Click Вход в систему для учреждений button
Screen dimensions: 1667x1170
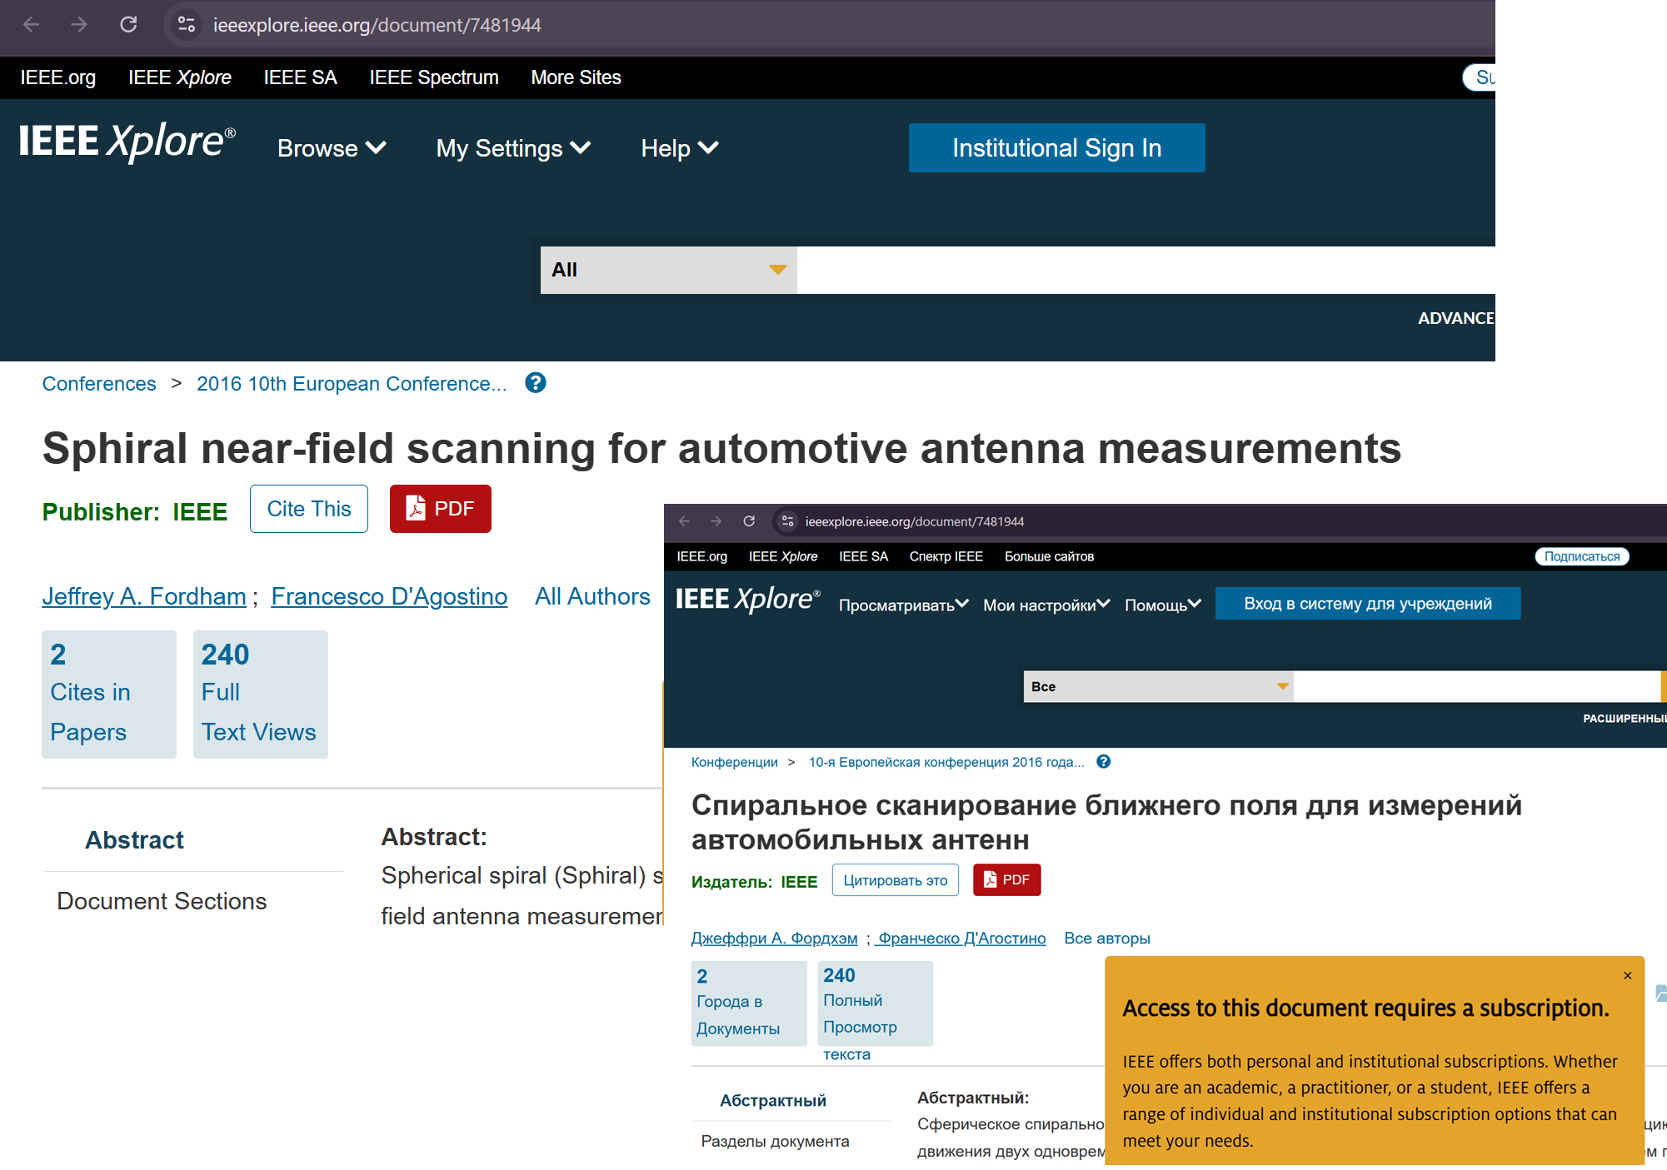click(x=1368, y=604)
